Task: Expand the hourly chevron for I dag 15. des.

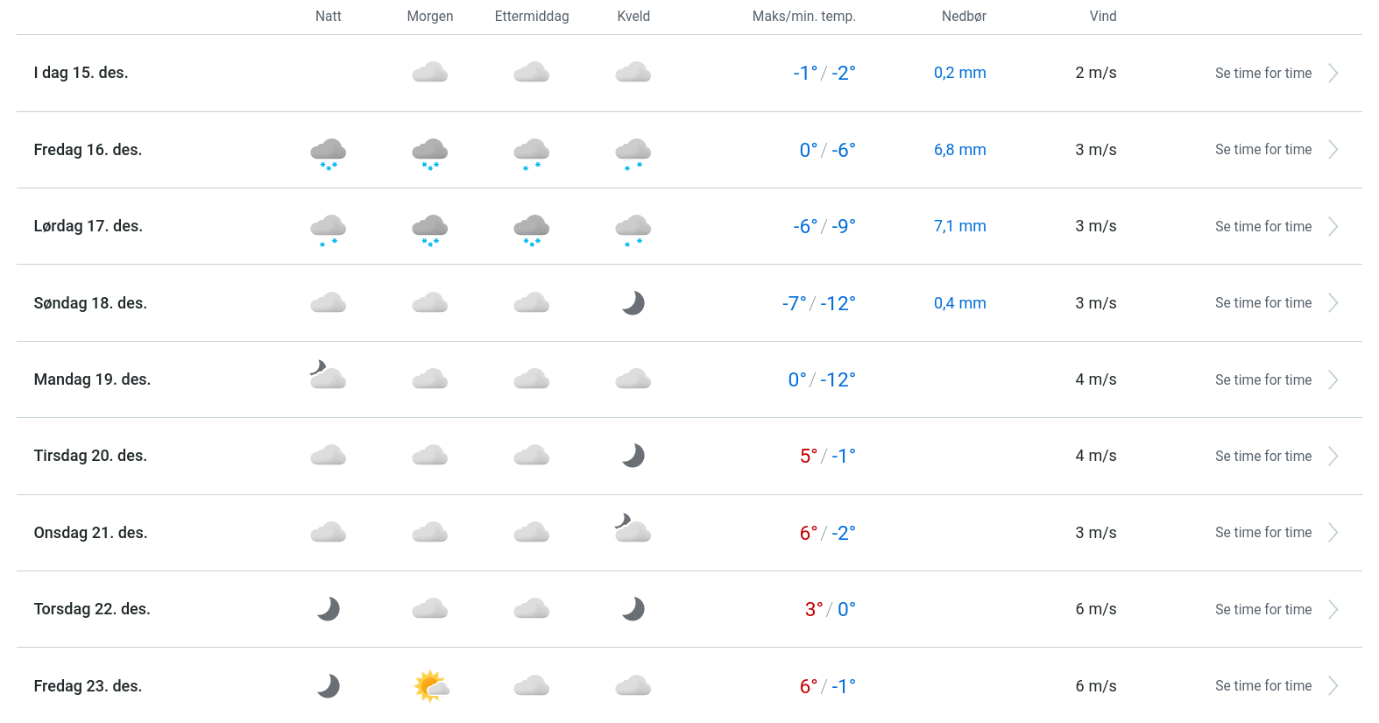Action: click(1333, 74)
